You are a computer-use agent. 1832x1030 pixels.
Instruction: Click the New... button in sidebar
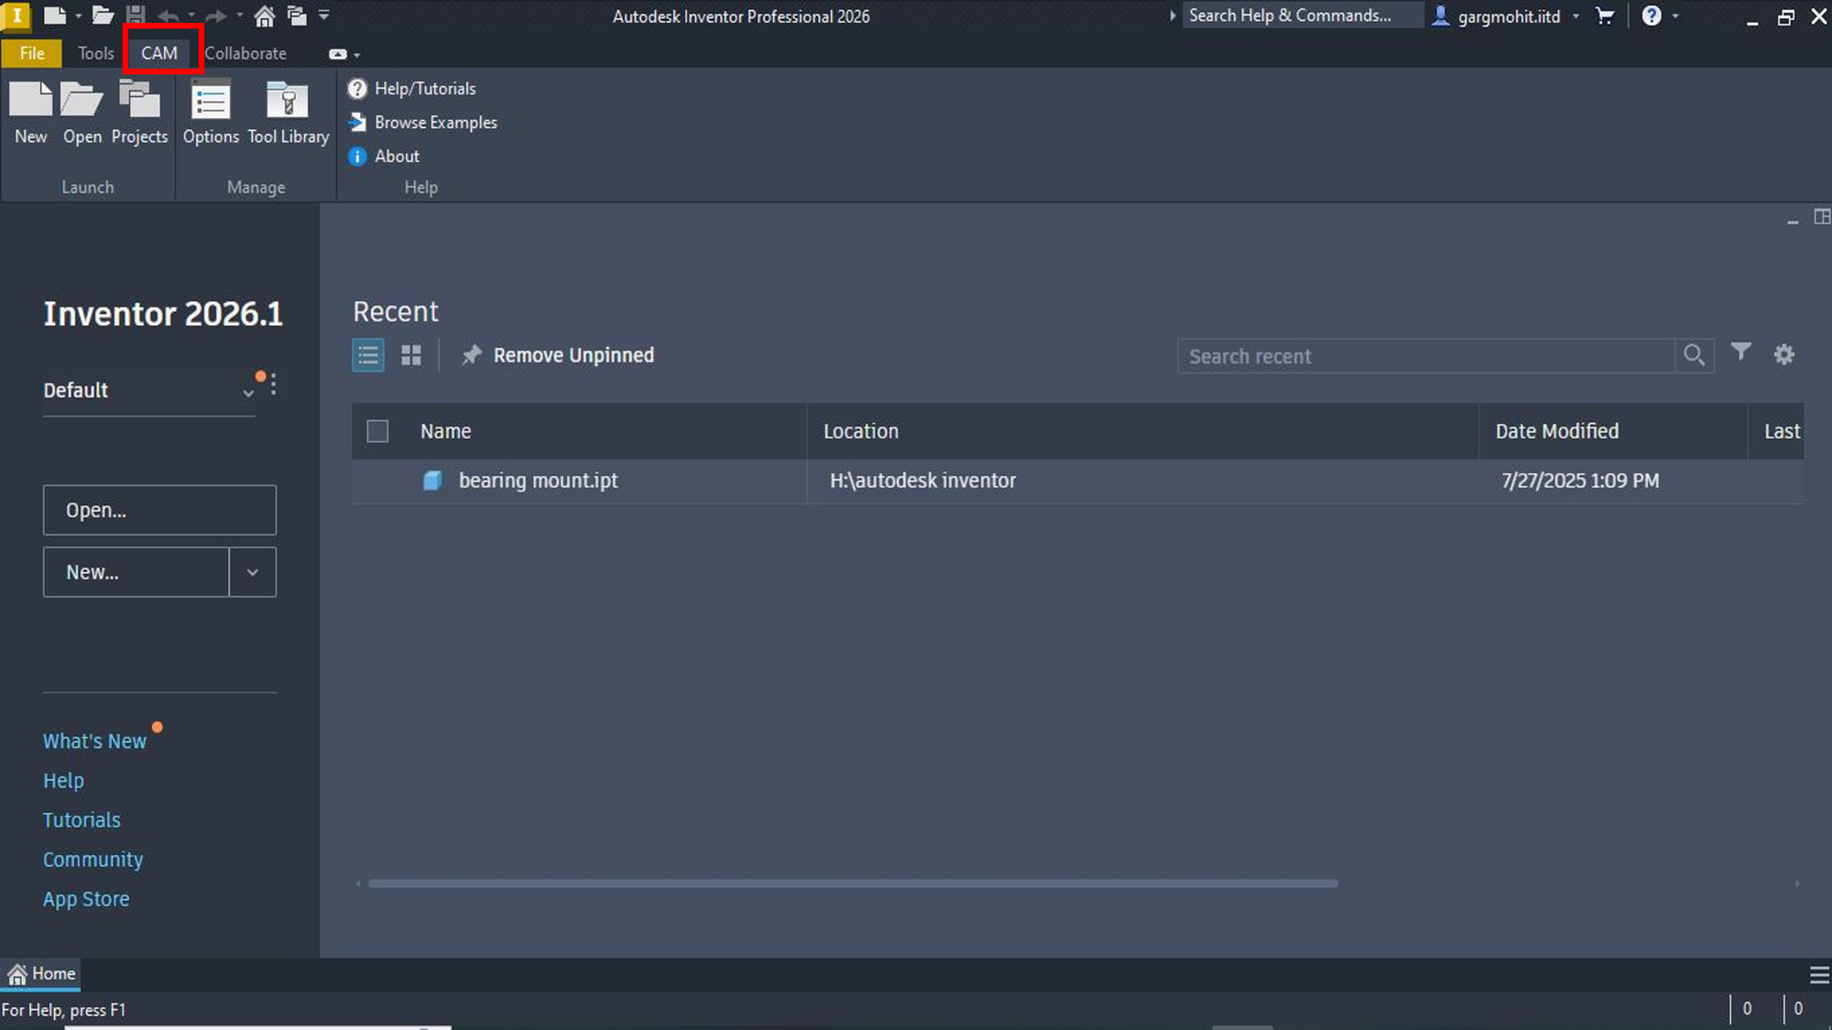click(x=136, y=572)
